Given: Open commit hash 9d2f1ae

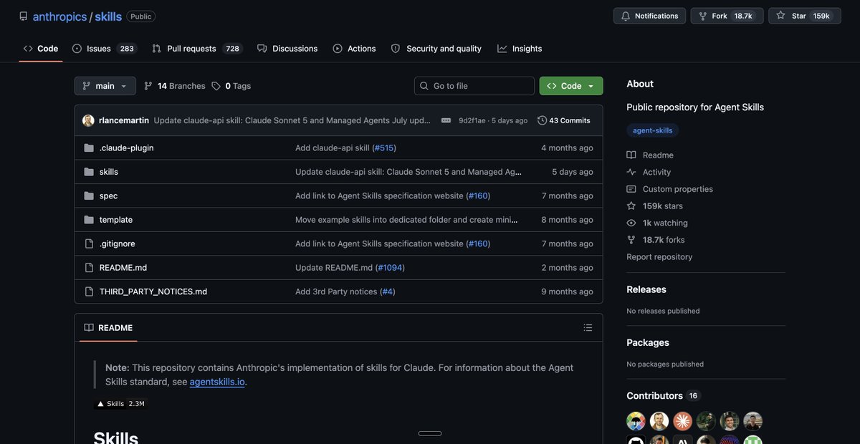Looking at the screenshot, I should (x=472, y=120).
